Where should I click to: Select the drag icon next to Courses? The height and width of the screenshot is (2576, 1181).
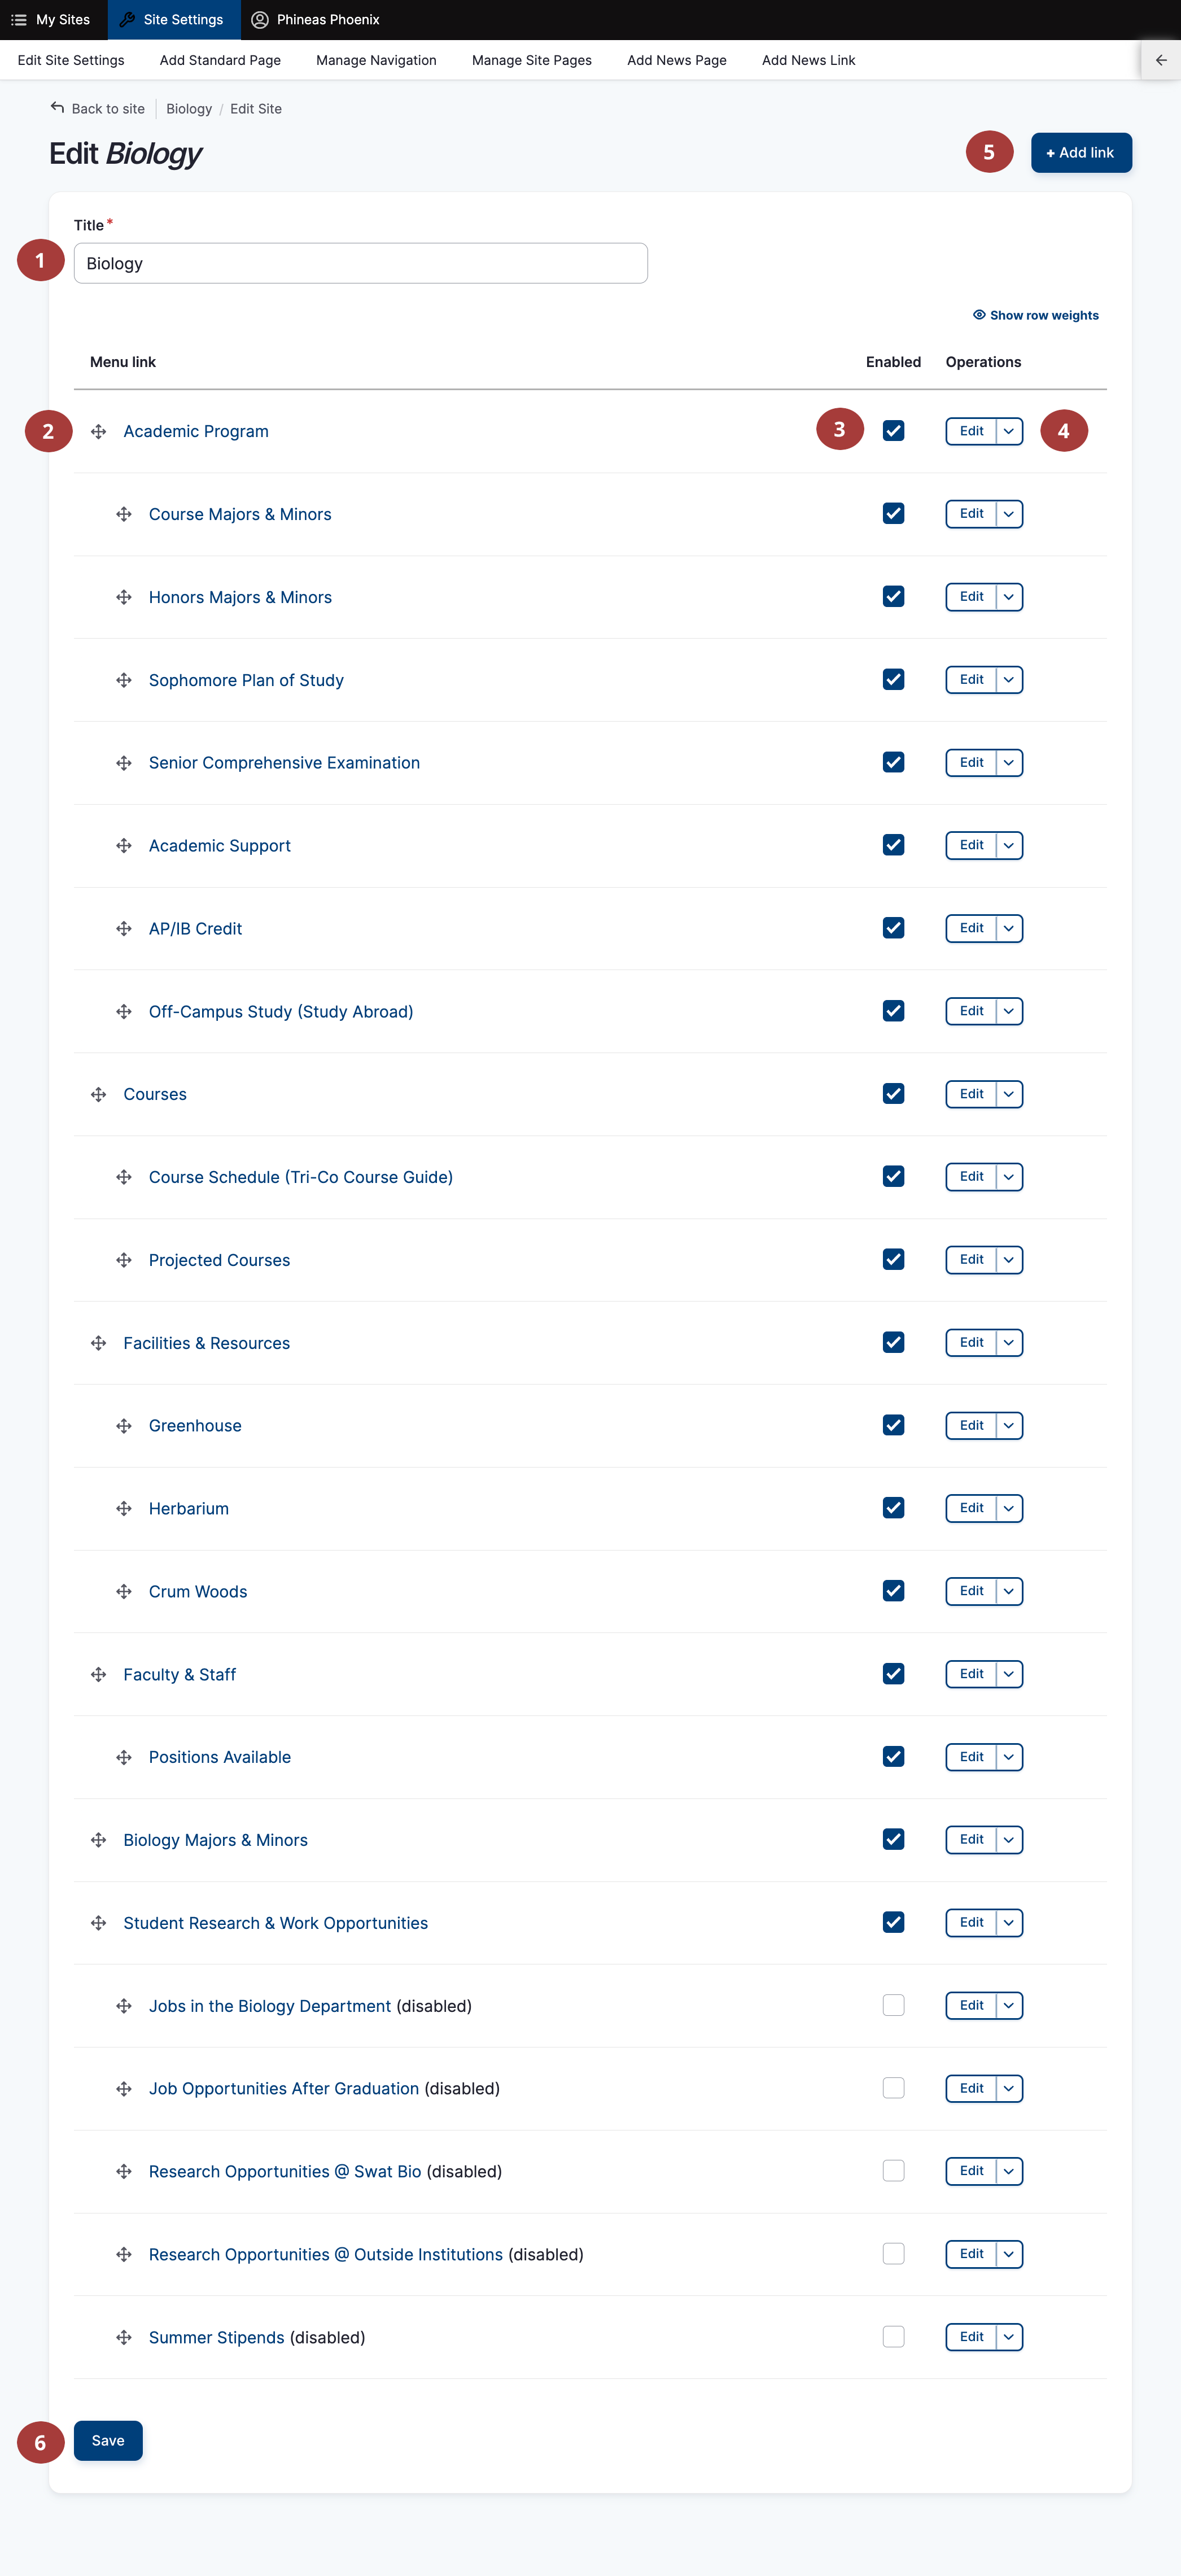98,1094
